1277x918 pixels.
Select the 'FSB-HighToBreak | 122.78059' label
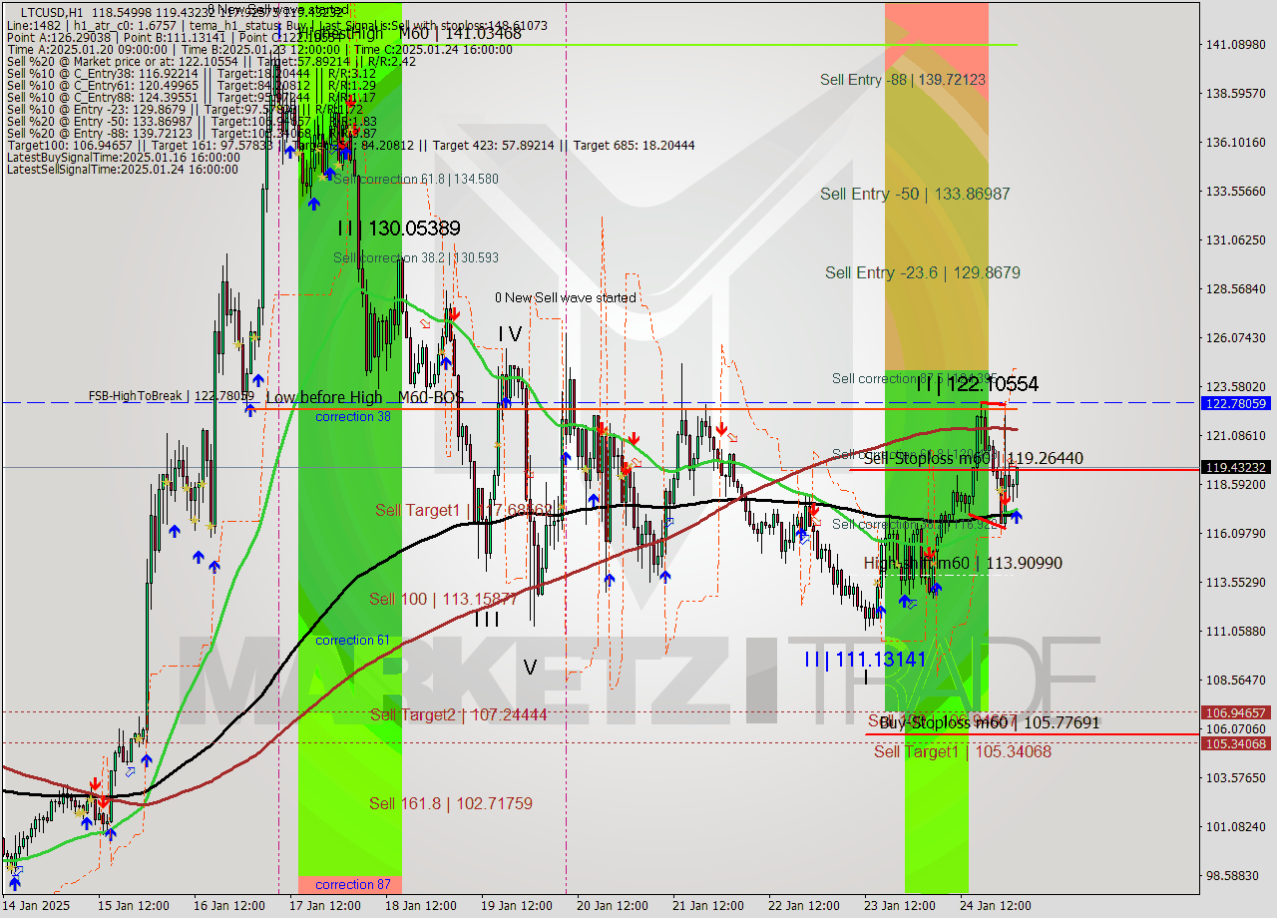tap(172, 396)
